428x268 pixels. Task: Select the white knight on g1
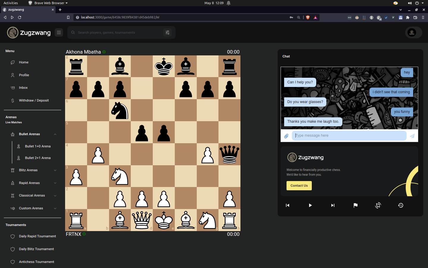click(207, 220)
